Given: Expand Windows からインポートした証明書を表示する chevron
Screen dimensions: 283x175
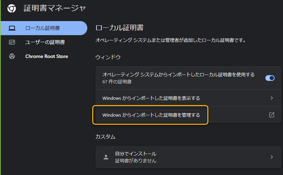Looking at the screenshot, I should (272, 98).
